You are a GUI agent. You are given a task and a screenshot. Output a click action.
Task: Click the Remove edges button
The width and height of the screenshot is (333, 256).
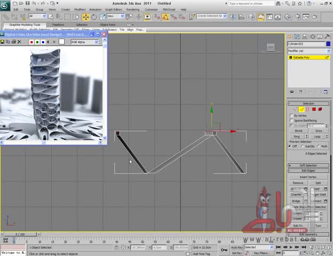point(298,183)
